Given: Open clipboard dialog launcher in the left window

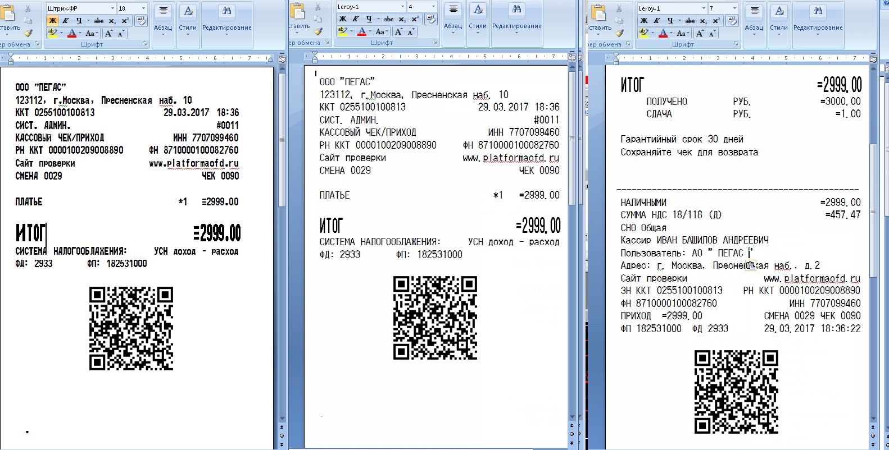Looking at the screenshot, I should [37, 44].
